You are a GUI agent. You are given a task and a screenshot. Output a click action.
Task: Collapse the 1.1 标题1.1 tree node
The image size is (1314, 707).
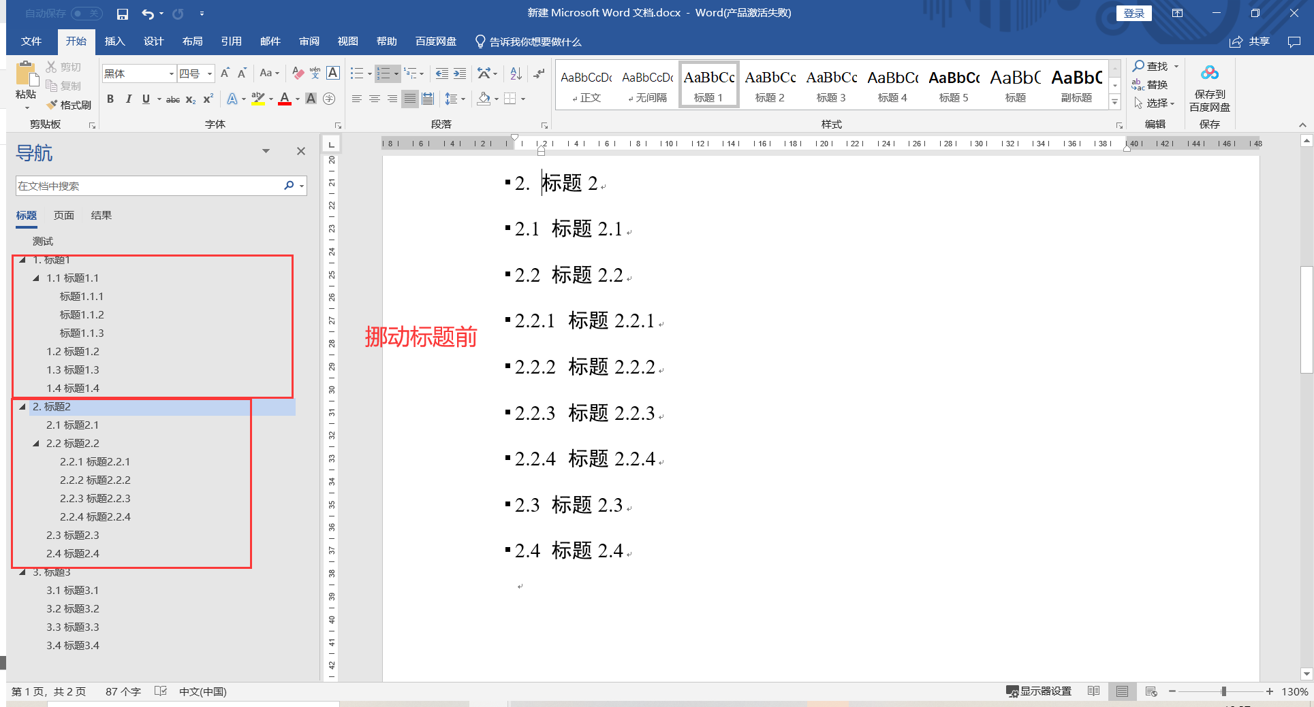pyautogui.click(x=36, y=278)
